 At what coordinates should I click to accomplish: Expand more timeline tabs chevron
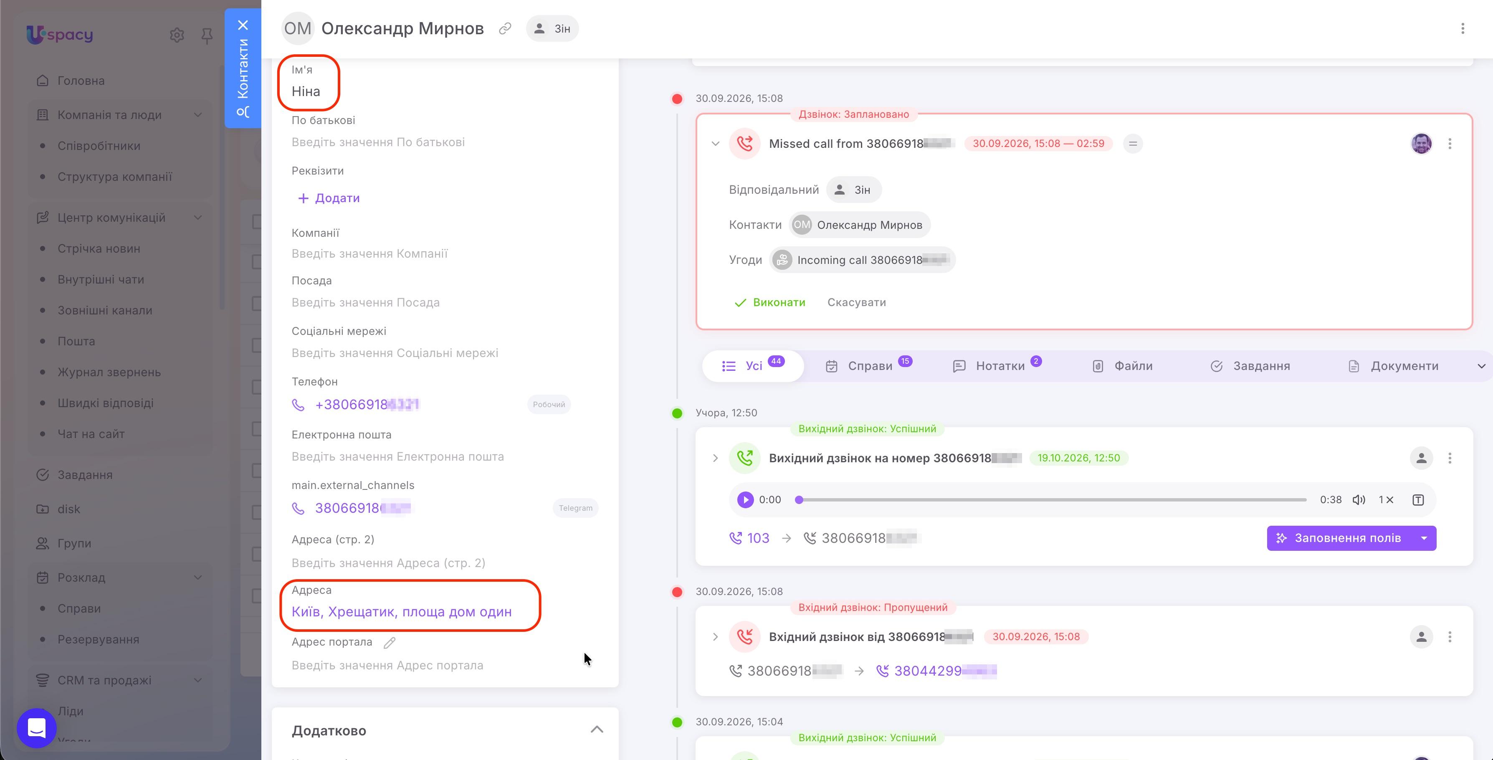click(x=1481, y=366)
